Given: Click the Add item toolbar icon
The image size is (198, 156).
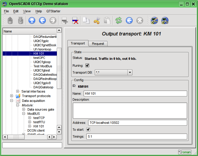Looking at the screenshot, I should [64, 20].
